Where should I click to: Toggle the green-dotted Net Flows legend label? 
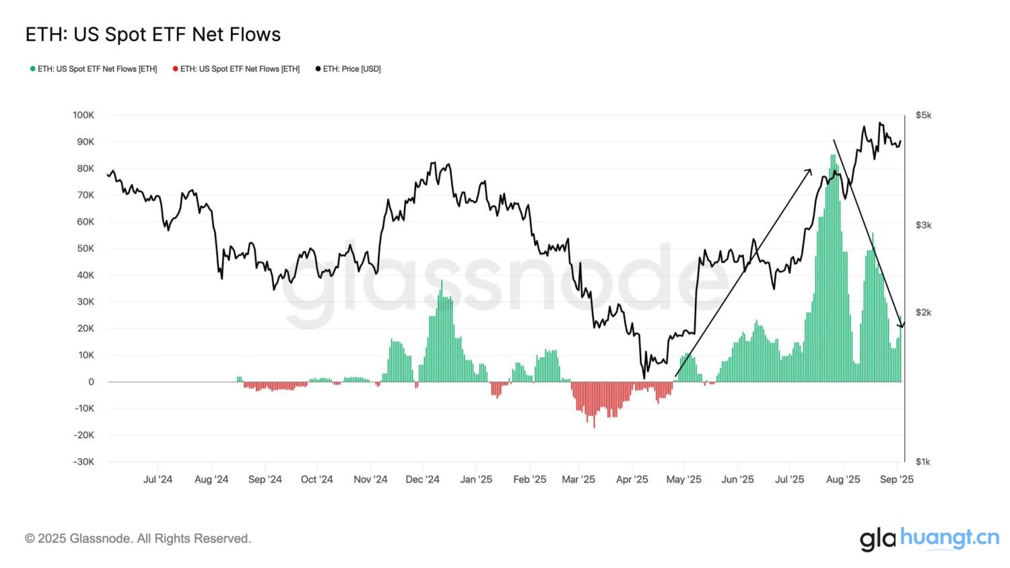pos(97,69)
